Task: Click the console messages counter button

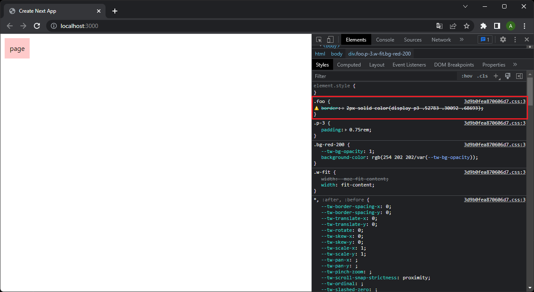Action: 484,39
